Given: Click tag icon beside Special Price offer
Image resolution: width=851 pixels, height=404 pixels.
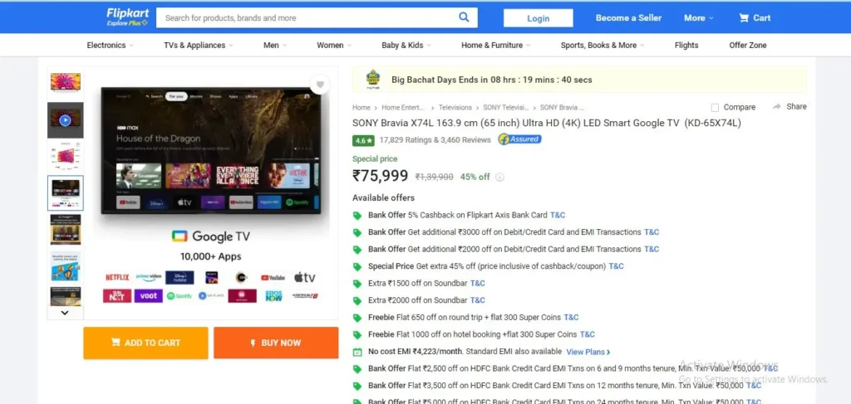Looking at the screenshot, I should click(x=357, y=266).
